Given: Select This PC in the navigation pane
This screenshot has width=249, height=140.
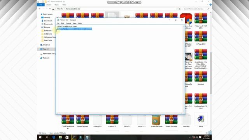Looking at the screenshot, I should [46, 49].
